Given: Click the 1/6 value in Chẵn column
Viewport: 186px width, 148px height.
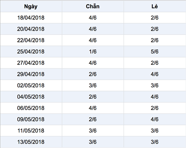Looking at the screenshot, I should pos(93,52).
